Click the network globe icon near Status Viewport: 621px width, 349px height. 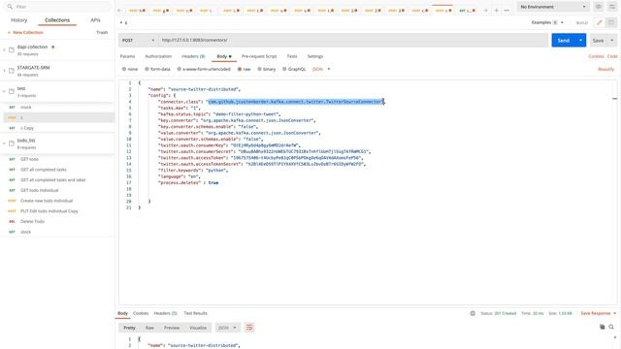pyautogui.click(x=473, y=313)
